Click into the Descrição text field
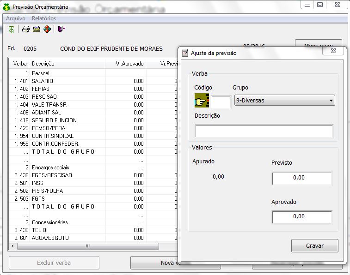Screen dimensions: 350x275 (264, 132)
